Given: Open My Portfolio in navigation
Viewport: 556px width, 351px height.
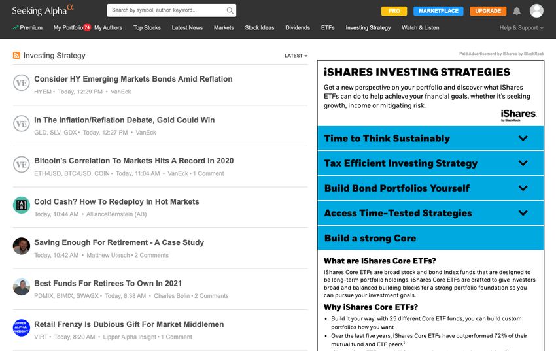Looking at the screenshot, I should pyautogui.click(x=68, y=27).
